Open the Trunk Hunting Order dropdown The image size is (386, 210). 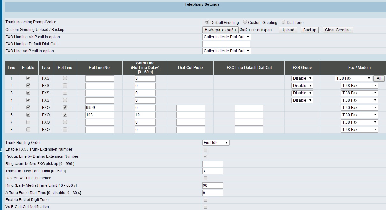point(216,143)
